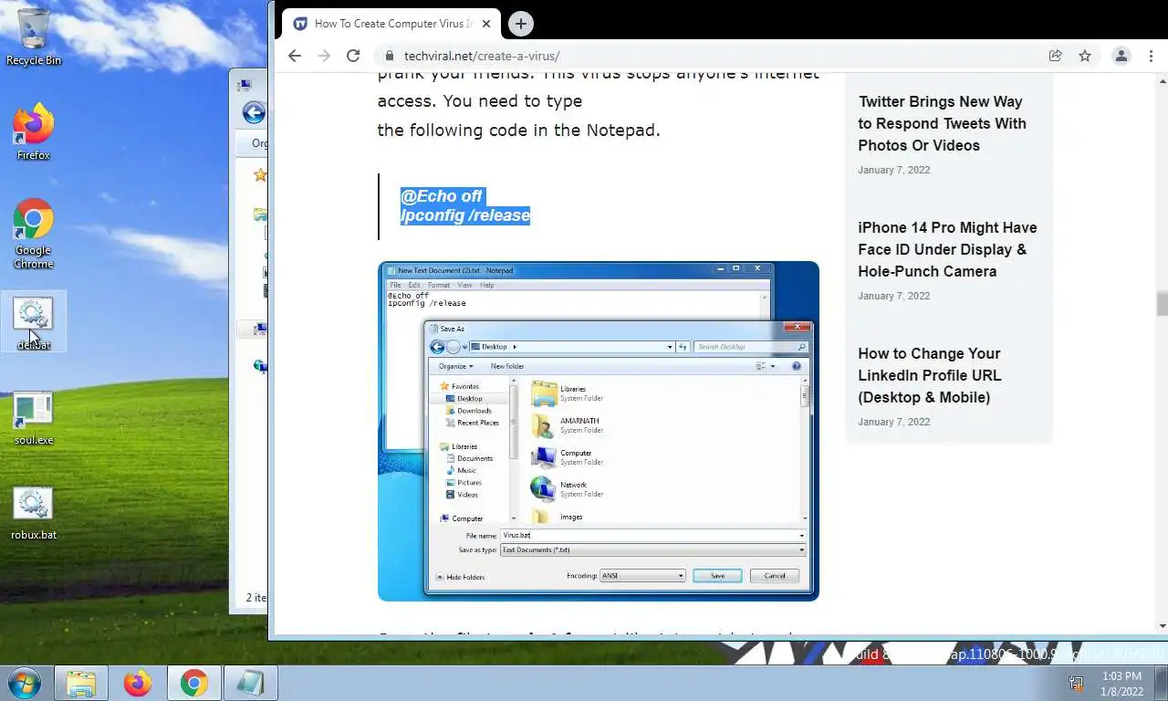Open the How to Change LinkedIn Profile URL article
Image resolution: width=1168 pixels, height=701 pixels.
930,375
